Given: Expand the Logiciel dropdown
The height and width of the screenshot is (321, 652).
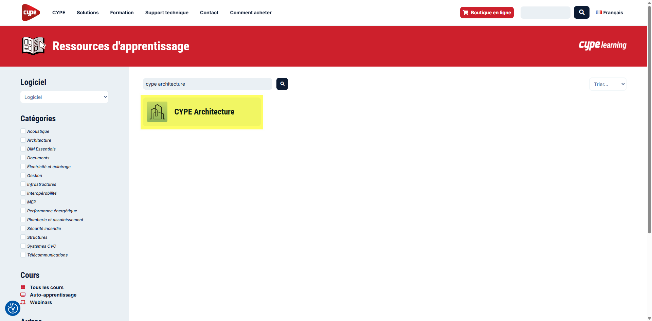Looking at the screenshot, I should point(64,97).
